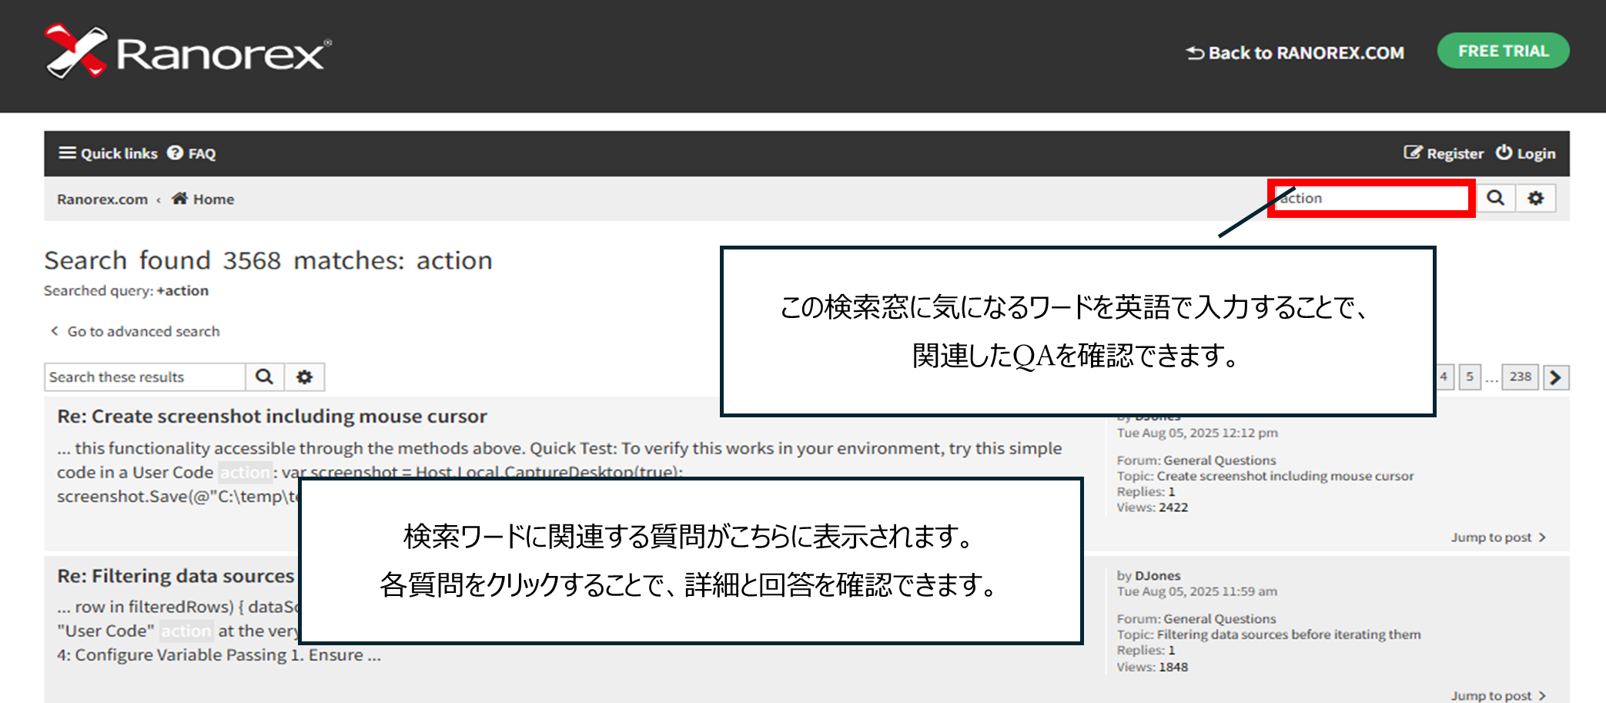1606x703 pixels.
Task: Focus the forum search field containing 'action'
Action: pos(1370,199)
